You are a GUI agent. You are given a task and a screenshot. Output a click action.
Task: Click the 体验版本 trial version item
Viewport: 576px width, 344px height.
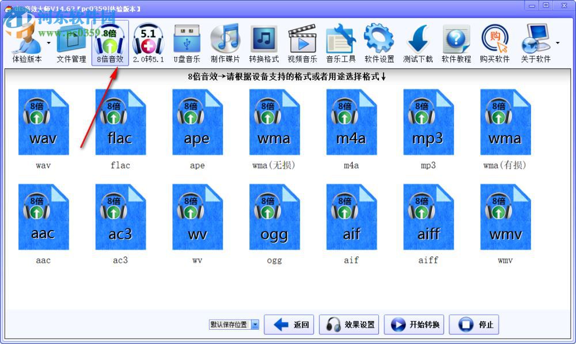[26, 41]
